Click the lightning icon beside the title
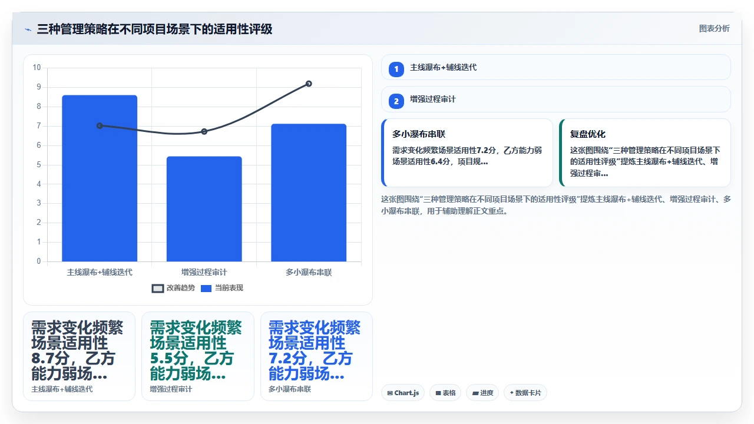The height and width of the screenshot is (424, 754). [x=28, y=29]
